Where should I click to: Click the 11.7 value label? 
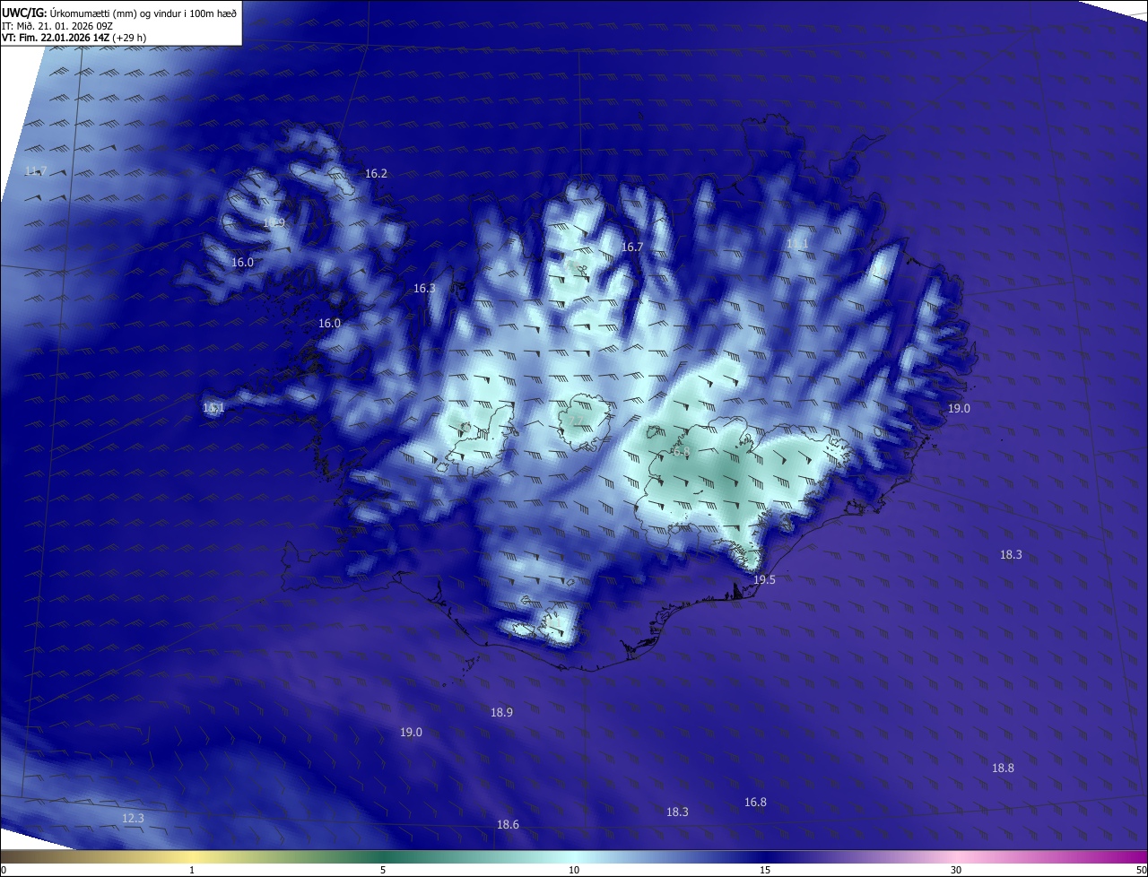[x=36, y=171]
